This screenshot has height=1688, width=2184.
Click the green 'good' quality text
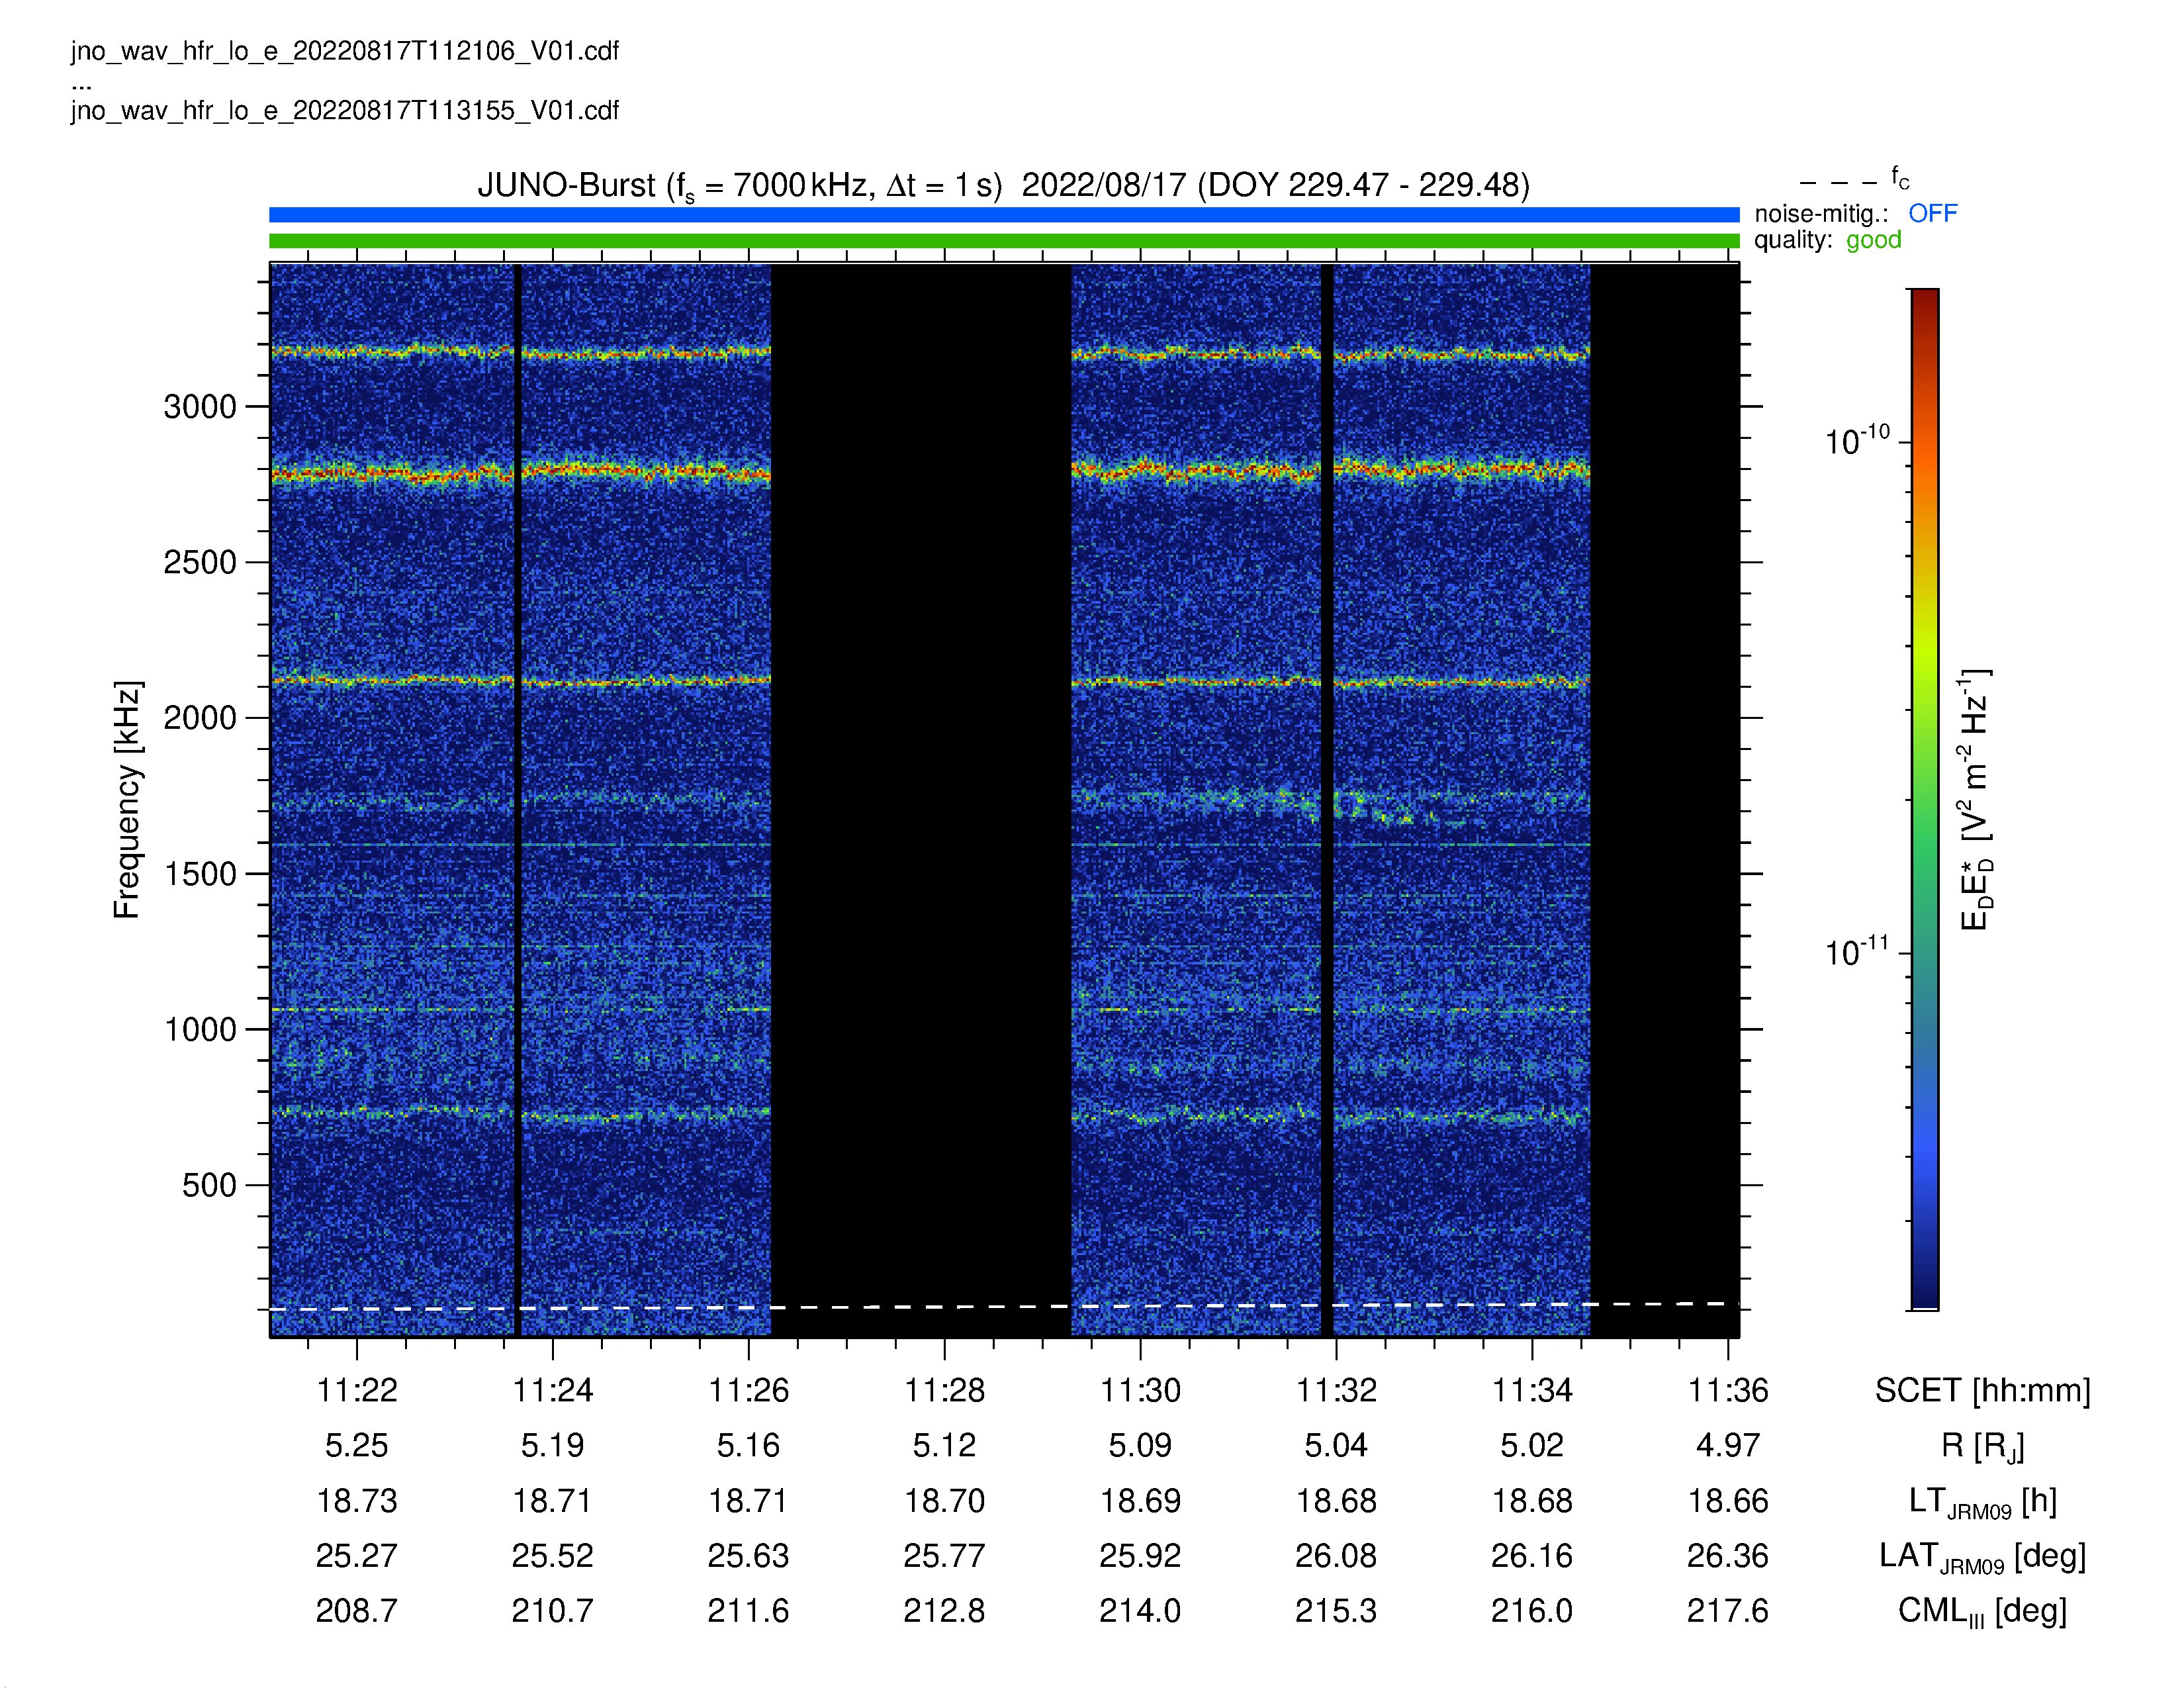point(1873,240)
